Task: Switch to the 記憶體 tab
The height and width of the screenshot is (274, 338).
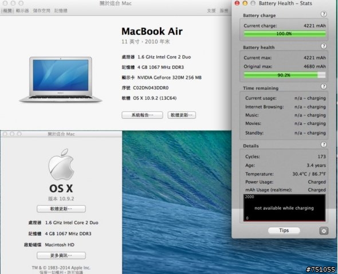Action: pos(61,10)
